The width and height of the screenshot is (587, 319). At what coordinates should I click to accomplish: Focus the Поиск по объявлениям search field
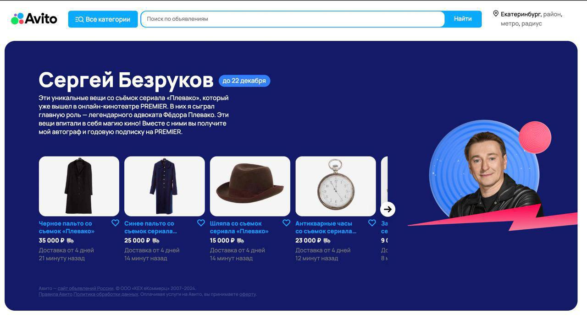coord(293,19)
